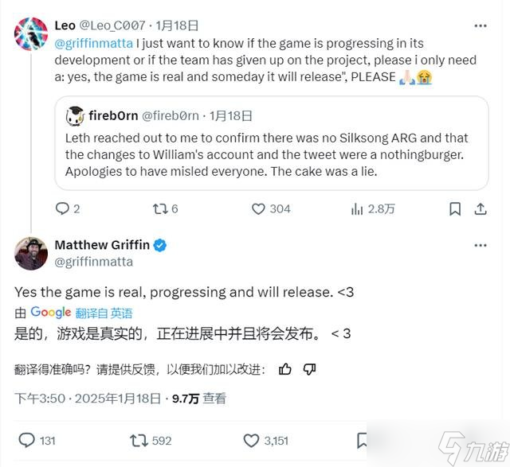Image resolution: width=510 pixels, height=467 pixels.
Task: Click the 翻译自 英语 translation link
Action: click(x=104, y=313)
